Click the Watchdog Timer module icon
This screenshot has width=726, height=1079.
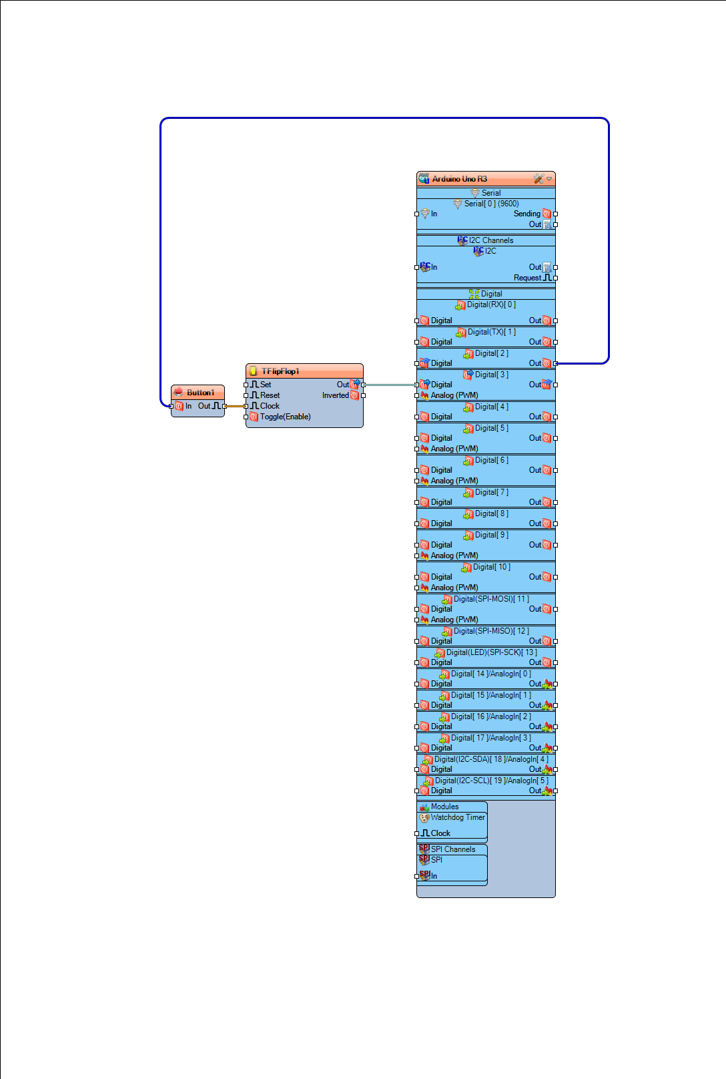[424, 817]
